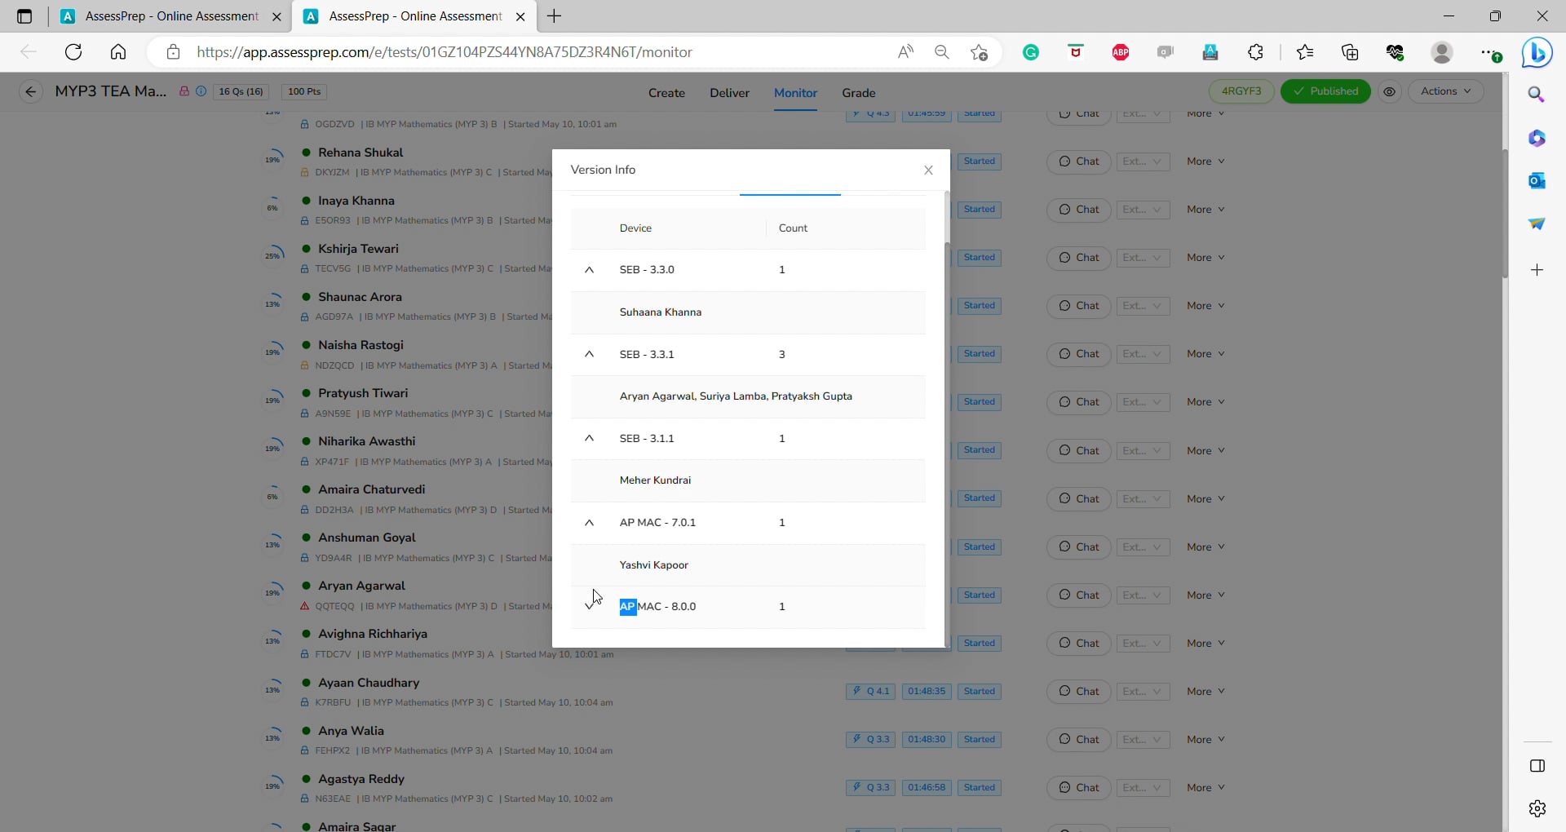1566x832 pixels.
Task: Chat with Kshirja Tewari
Action: point(1078,258)
